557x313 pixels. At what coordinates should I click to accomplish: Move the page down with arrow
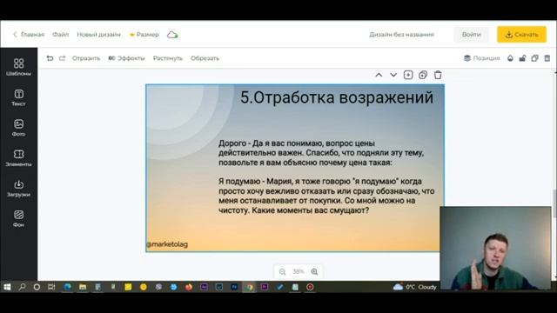393,75
